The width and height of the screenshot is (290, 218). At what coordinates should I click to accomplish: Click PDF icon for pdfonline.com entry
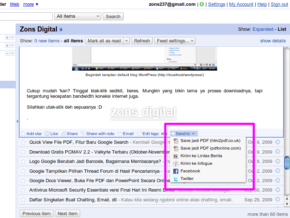coord(176,148)
